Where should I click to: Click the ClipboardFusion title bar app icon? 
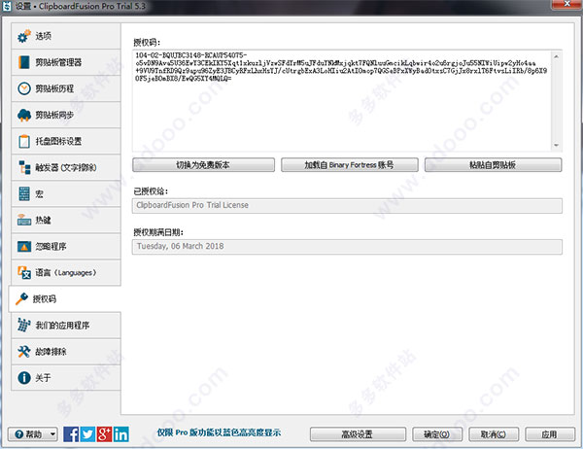point(7,6)
